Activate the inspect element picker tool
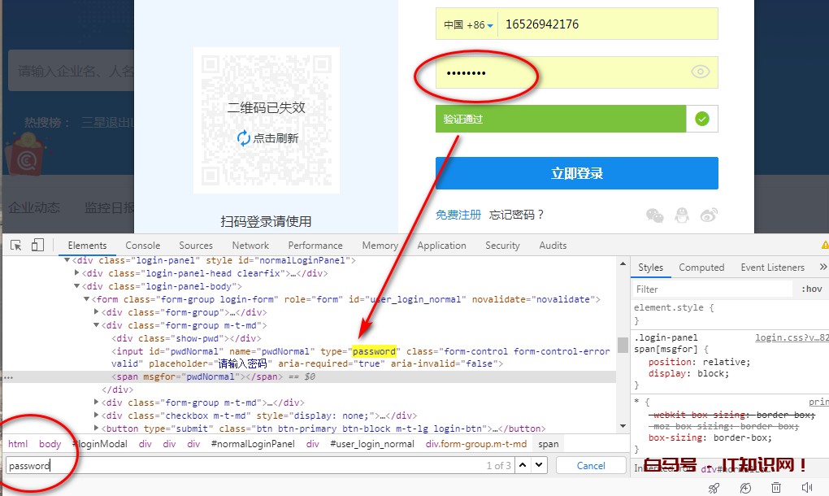Image resolution: width=829 pixels, height=496 pixels. [x=16, y=246]
